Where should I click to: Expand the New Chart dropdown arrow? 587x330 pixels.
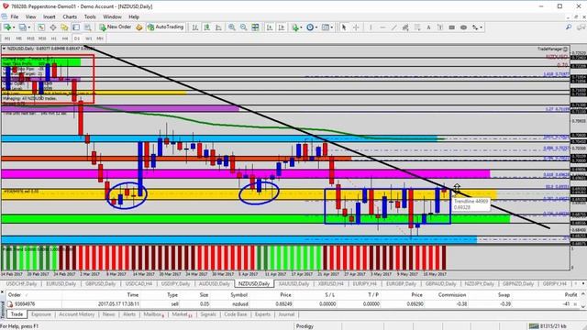(x=14, y=27)
